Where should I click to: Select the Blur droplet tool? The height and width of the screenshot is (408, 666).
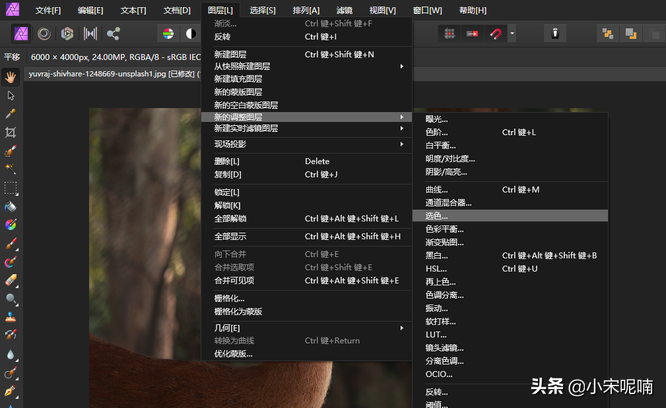pyautogui.click(x=11, y=355)
